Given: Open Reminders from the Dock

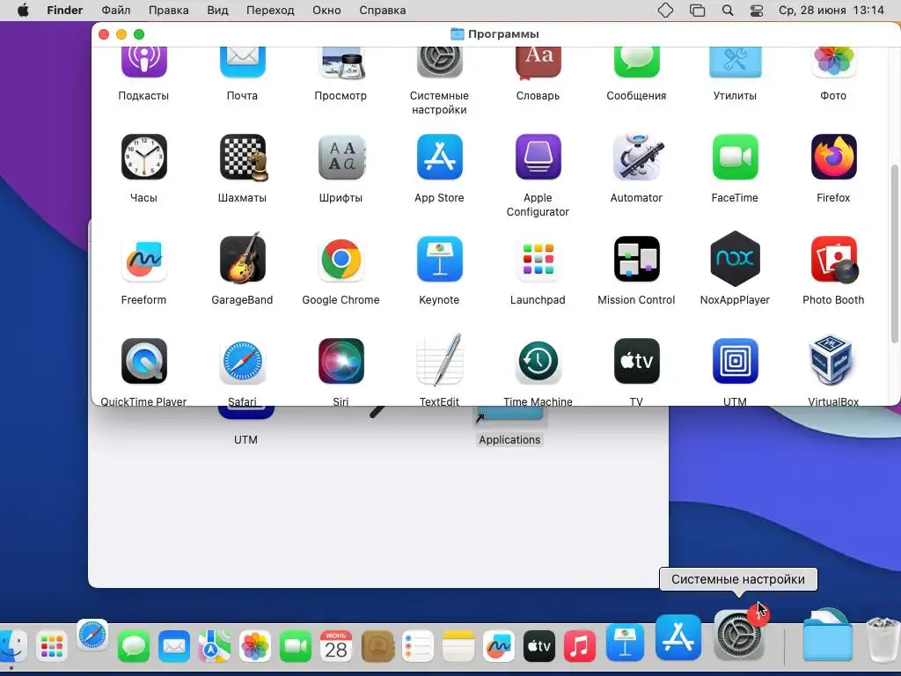Looking at the screenshot, I should coord(418,646).
